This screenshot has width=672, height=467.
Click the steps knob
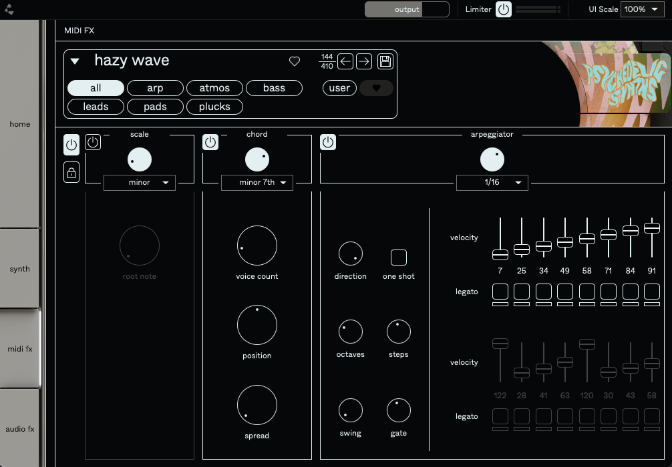(399, 332)
